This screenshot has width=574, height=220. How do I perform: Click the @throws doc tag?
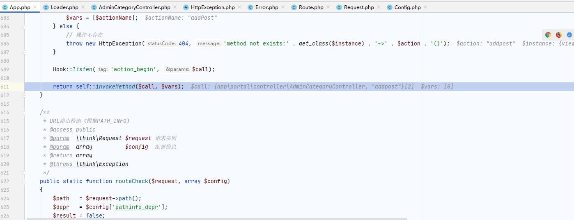coord(61,164)
